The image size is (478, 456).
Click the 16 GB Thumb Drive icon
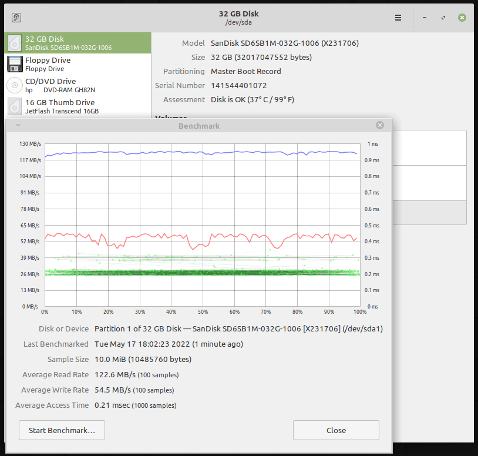(x=15, y=106)
